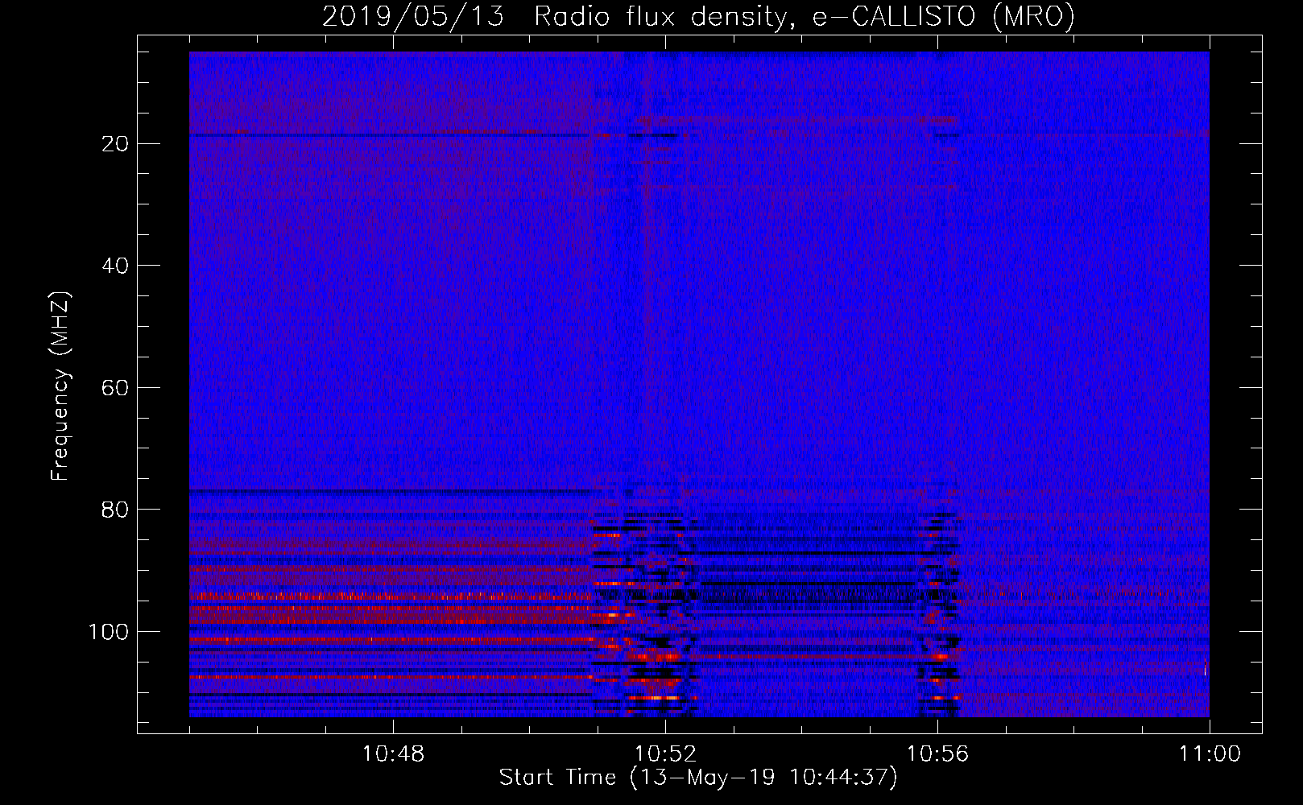Viewport: 1303px width, 805px height.
Task: Select the 'e-CALLISTO (MRO)' text in title
Action: (x=944, y=17)
